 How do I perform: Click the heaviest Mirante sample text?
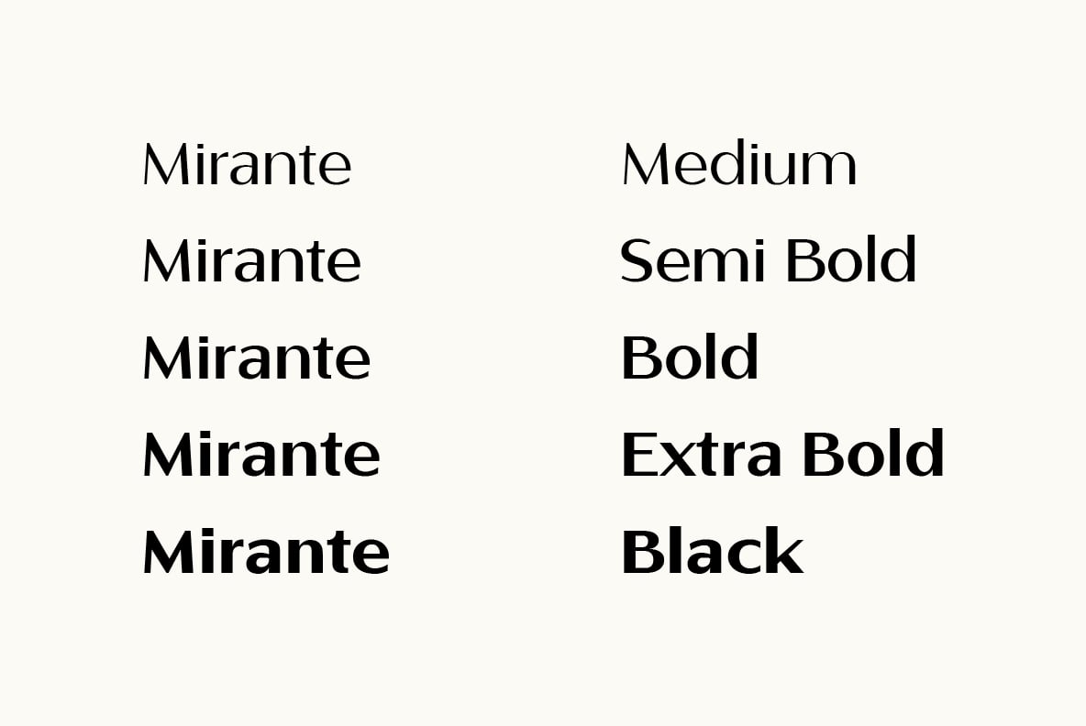pyautogui.click(x=266, y=551)
